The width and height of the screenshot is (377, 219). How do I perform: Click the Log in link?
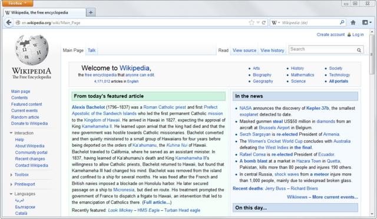(358, 35)
